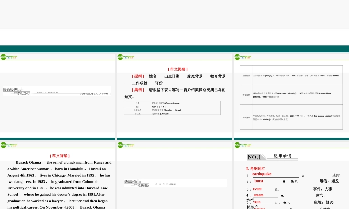
Task: Click the [作文提要] heading
Action: [x=178, y=69]
